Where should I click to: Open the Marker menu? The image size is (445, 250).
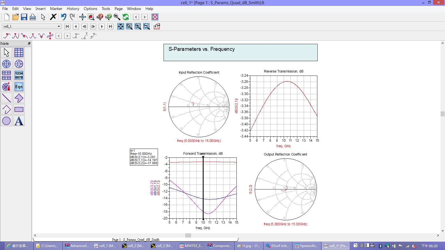coord(56,9)
